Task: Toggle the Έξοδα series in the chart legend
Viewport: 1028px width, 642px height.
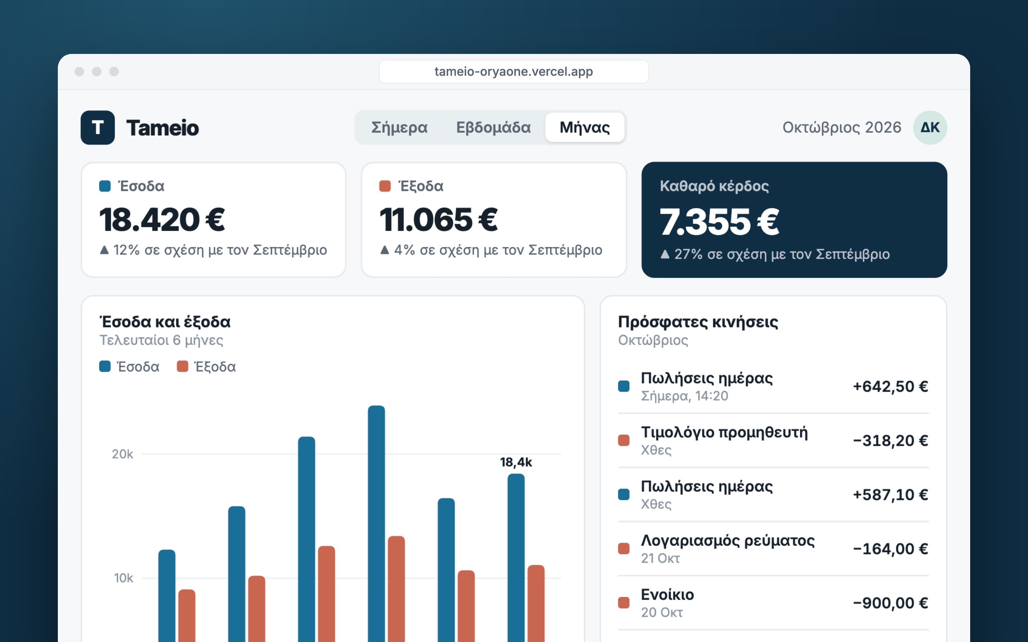Action: pyautogui.click(x=206, y=367)
